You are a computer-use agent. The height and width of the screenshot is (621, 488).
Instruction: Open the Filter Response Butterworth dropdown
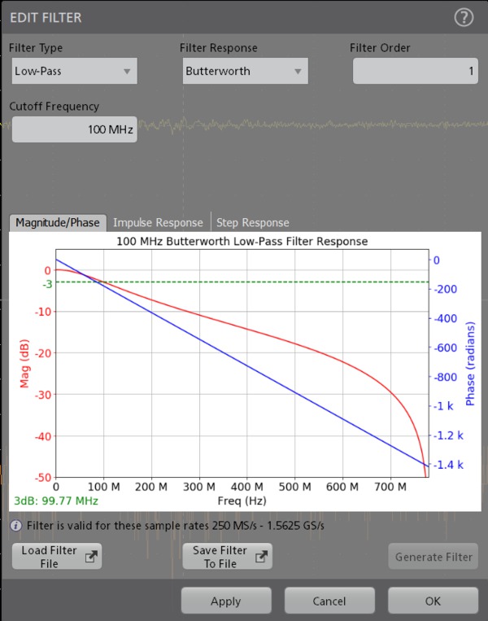point(245,71)
